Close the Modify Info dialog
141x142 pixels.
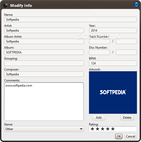(x=136, y=4)
